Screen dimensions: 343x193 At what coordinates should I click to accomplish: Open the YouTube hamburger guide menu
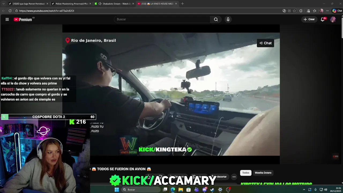(7, 19)
